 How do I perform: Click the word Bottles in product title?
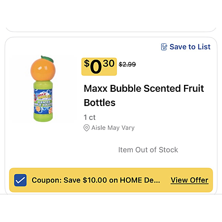point(100,103)
